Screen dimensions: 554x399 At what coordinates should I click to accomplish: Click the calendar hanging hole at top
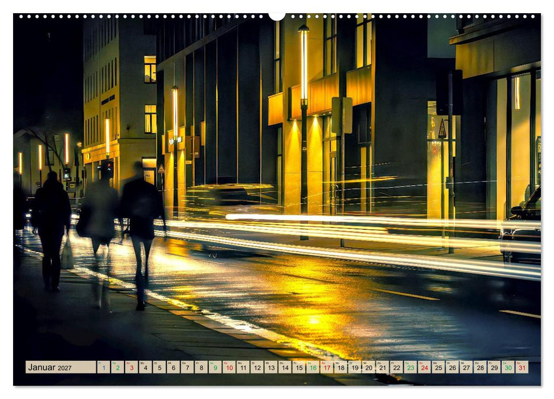(x=277, y=15)
